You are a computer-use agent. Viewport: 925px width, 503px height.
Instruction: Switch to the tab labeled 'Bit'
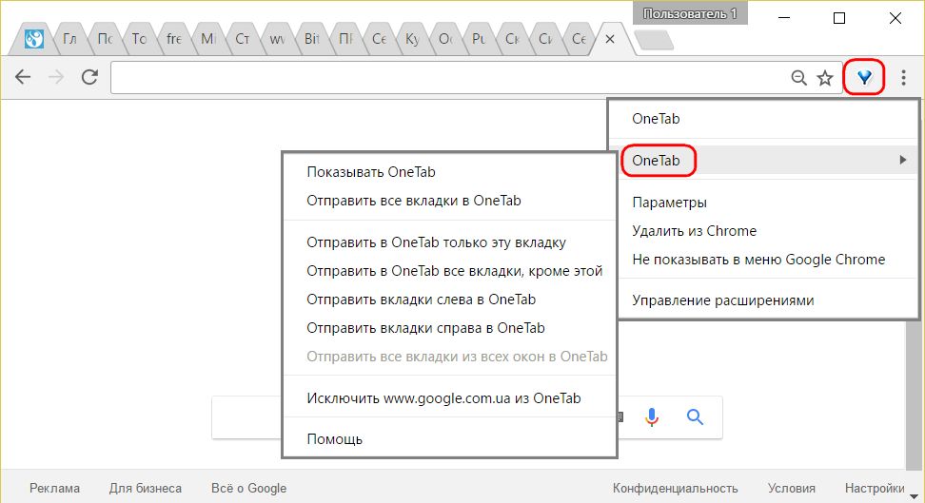tap(311, 39)
